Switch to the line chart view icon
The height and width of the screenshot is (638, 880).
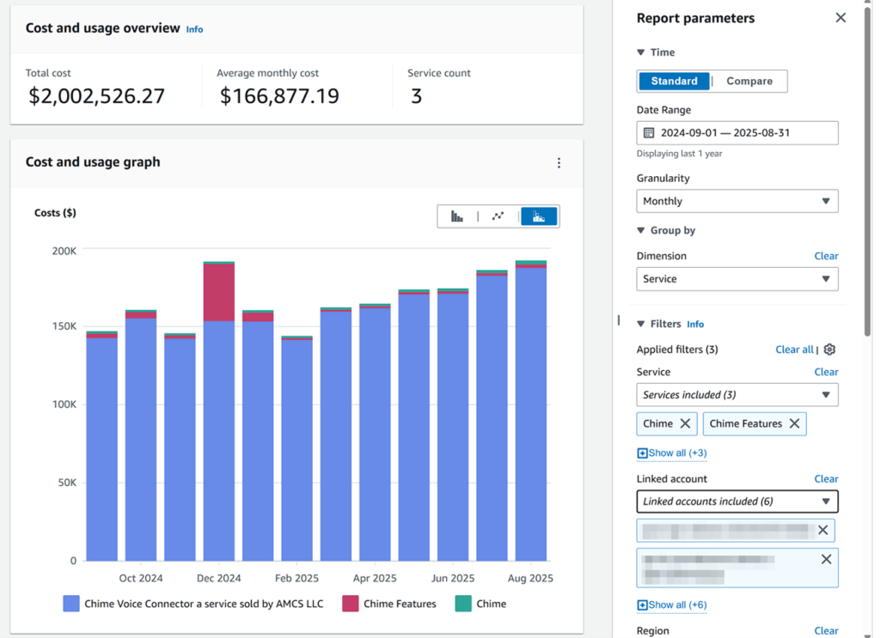pos(498,216)
